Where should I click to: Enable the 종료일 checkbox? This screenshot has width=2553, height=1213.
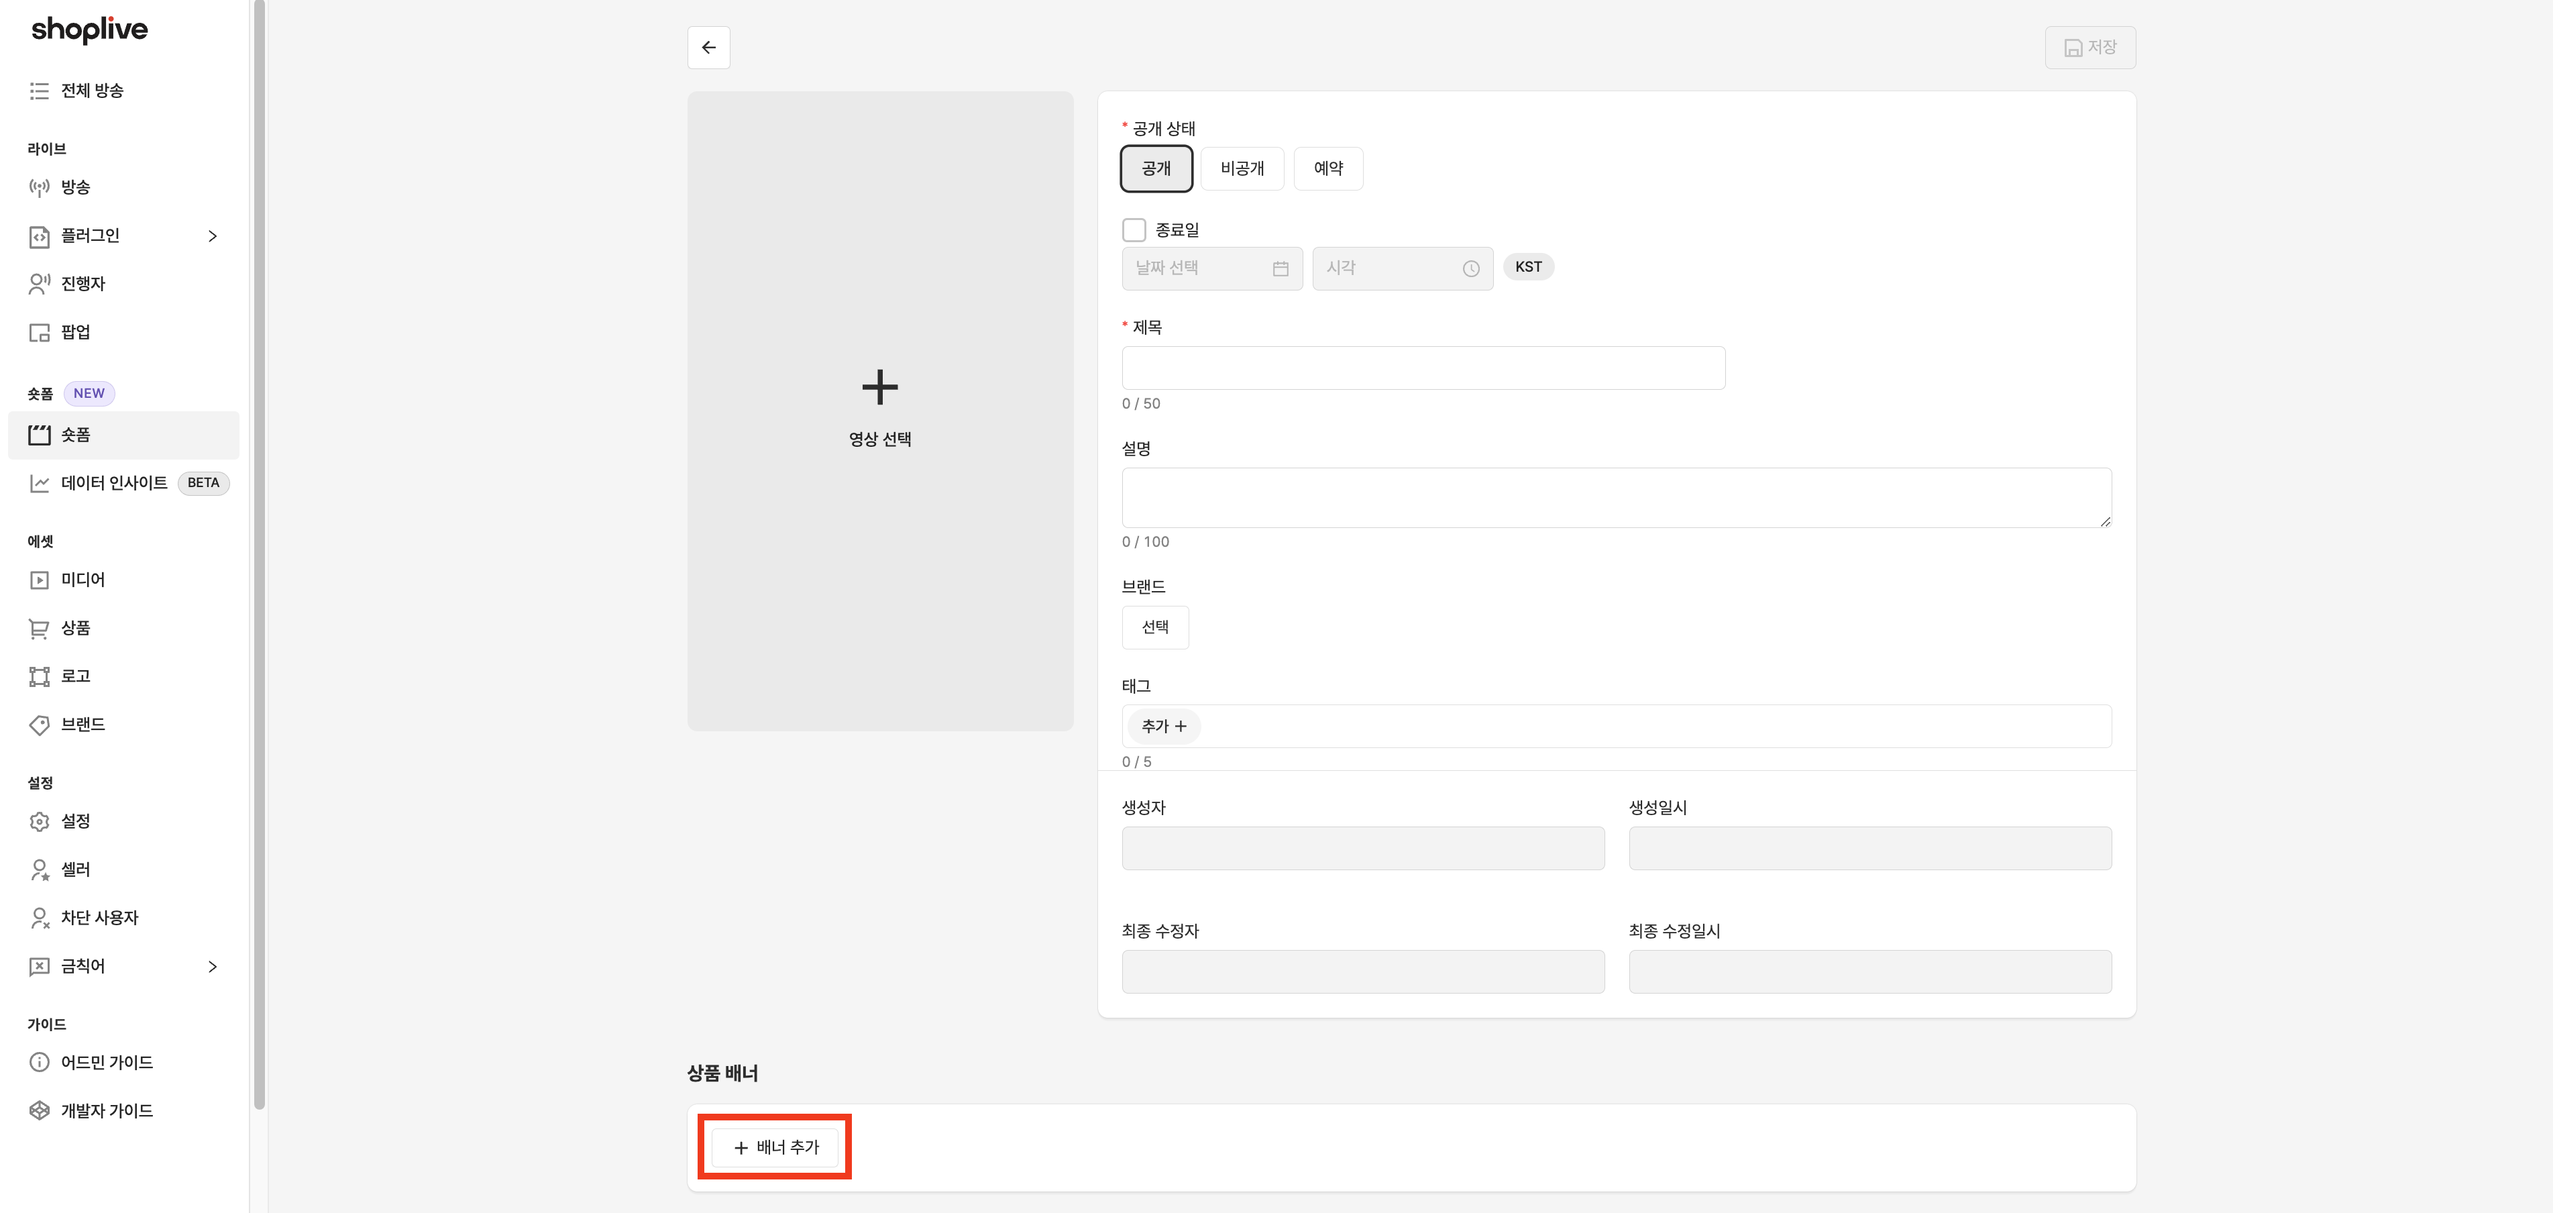pyautogui.click(x=1134, y=230)
